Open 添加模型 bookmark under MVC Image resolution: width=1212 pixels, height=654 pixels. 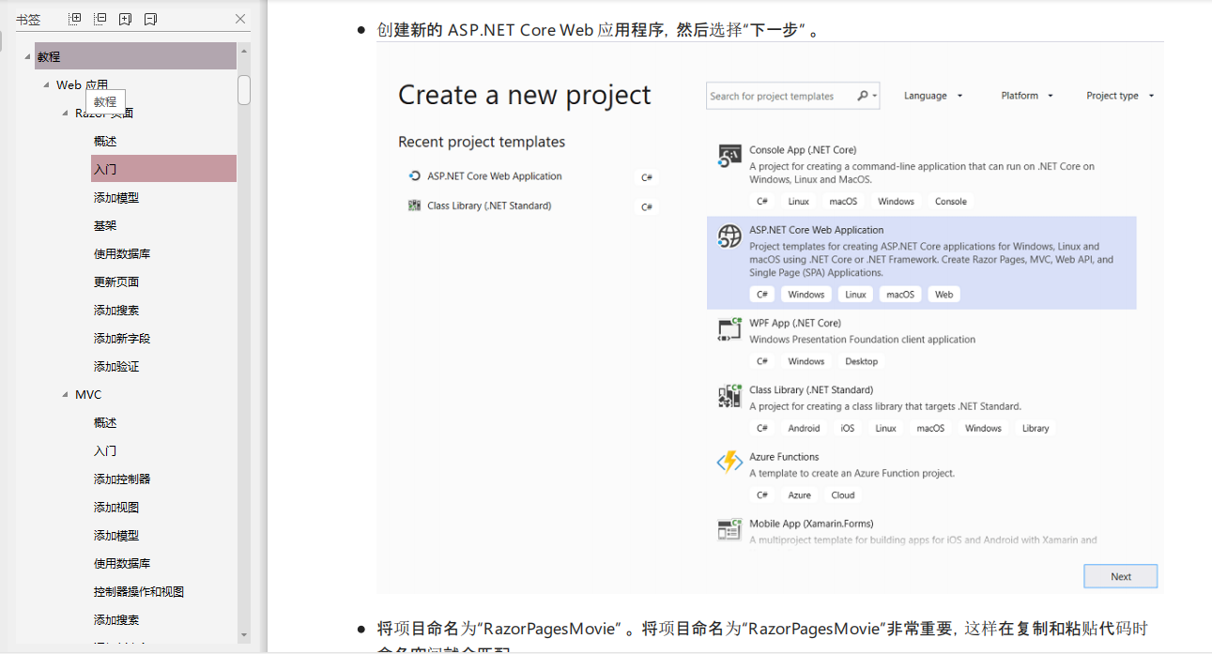tap(116, 535)
